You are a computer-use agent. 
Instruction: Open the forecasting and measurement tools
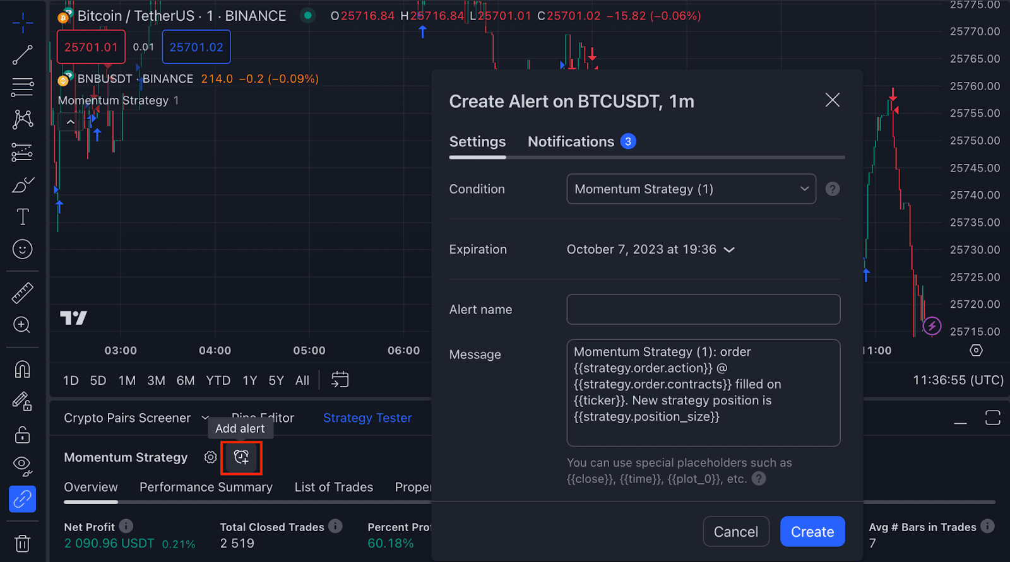[x=23, y=152]
